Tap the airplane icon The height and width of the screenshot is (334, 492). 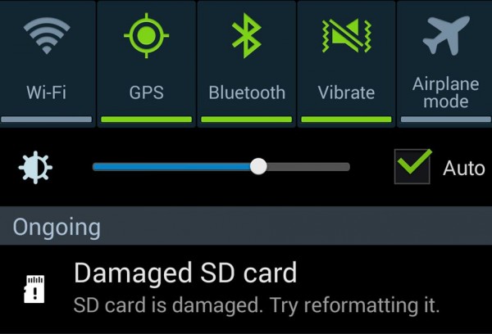pyautogui.click(x=446, y=35)
